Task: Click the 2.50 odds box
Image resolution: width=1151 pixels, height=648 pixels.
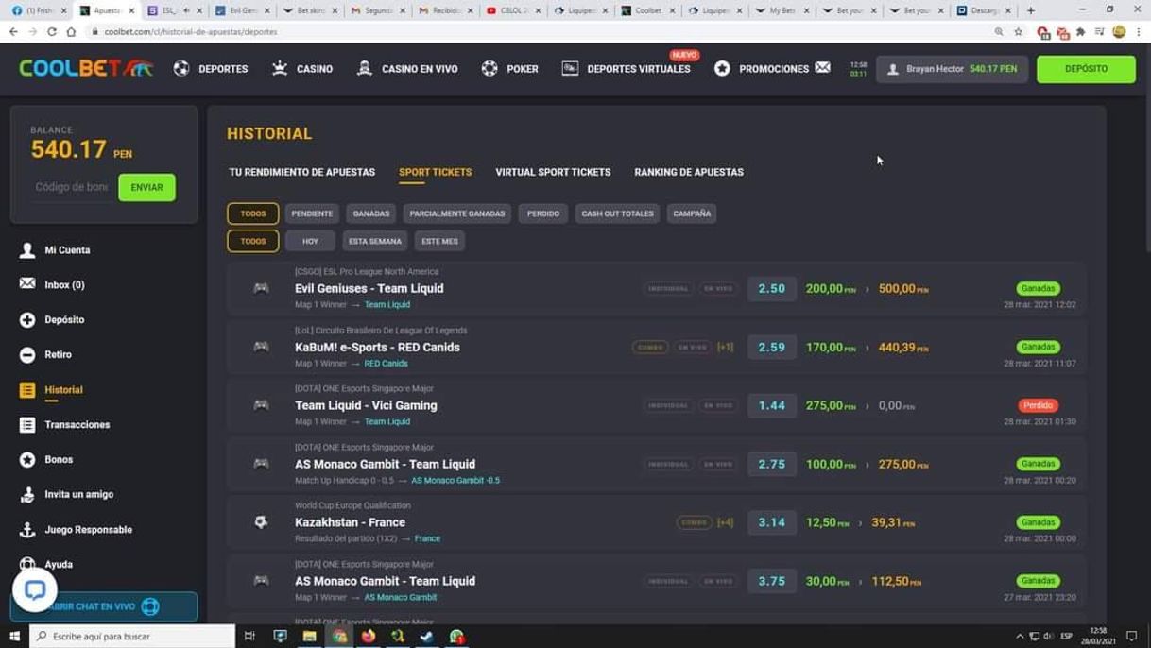Action: tap(771, 288)
